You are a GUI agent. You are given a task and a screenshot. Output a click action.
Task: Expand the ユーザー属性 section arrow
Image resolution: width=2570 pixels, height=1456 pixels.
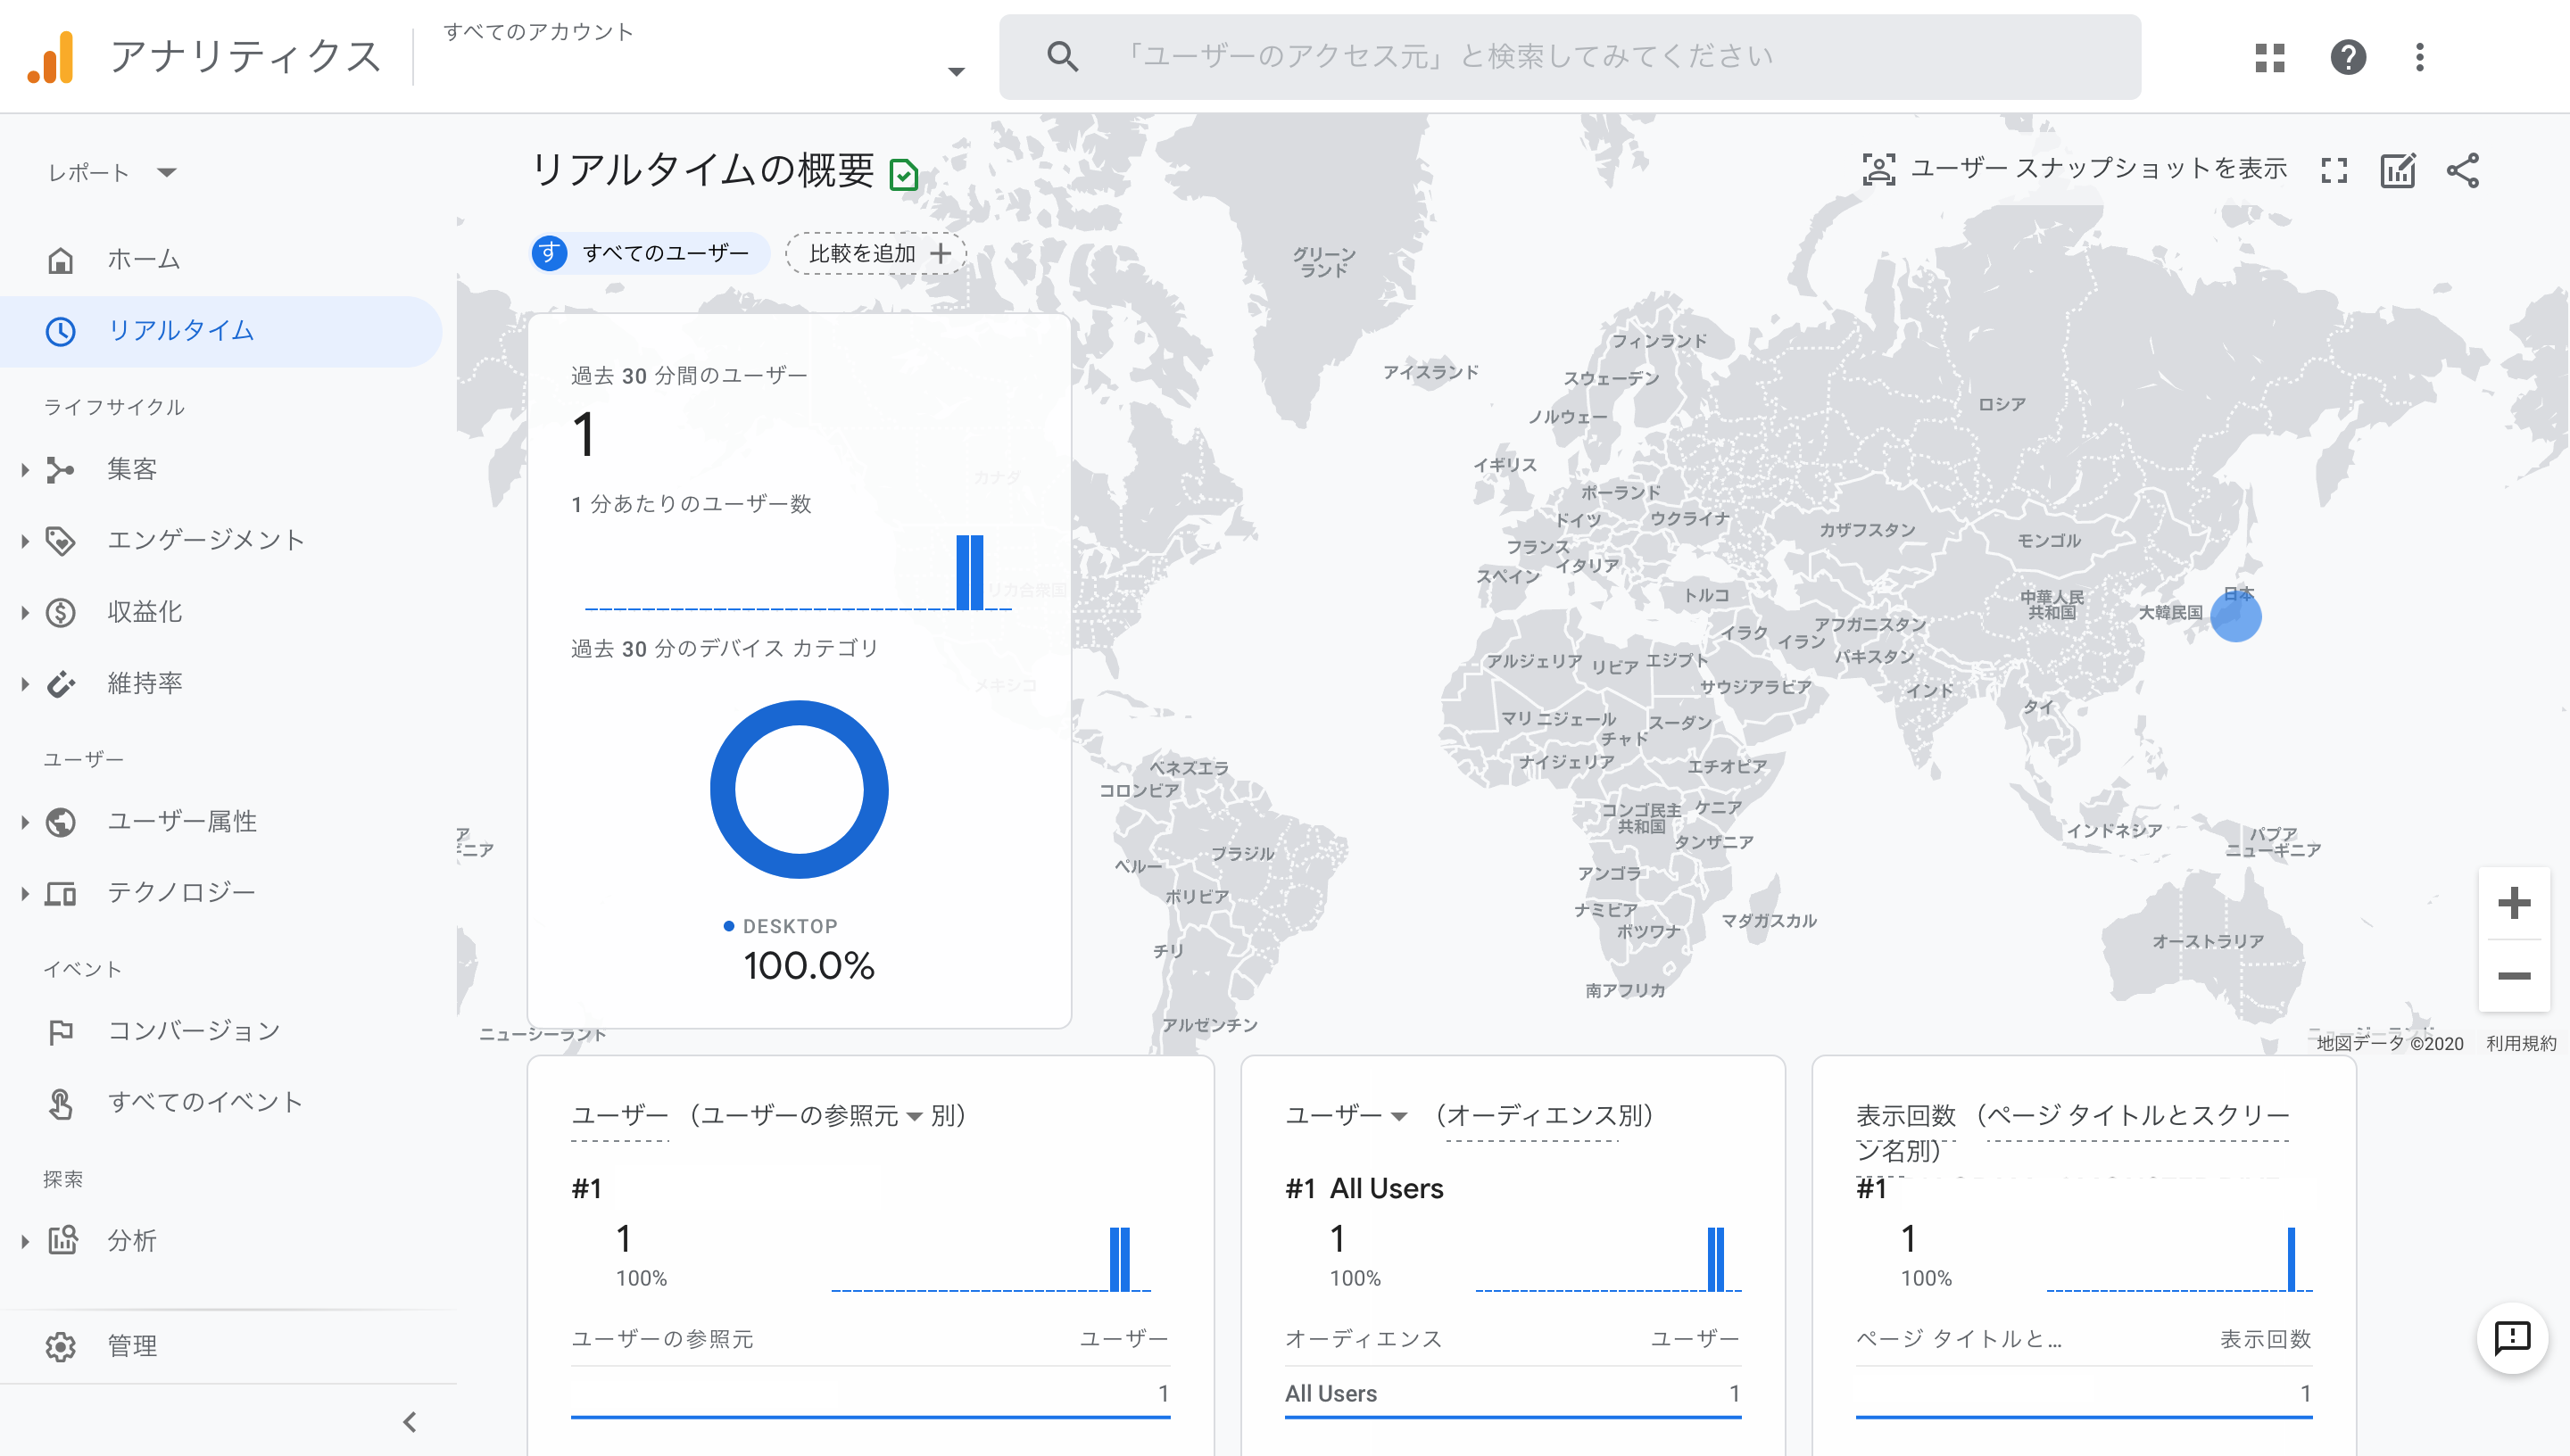(x=25, y=822)
